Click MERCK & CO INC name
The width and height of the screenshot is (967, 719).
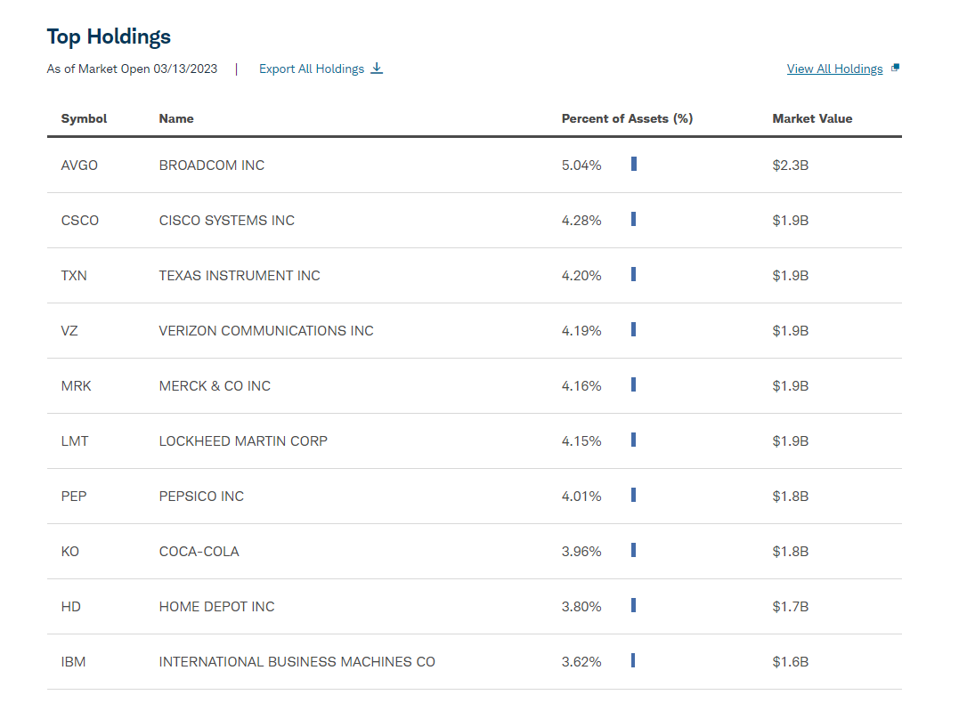pyautogui.click(x=215, y=385)
